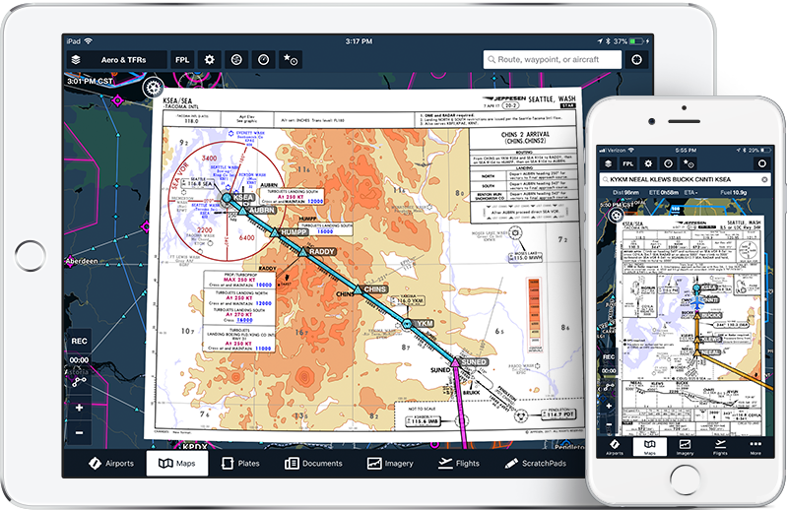Switch to the Airports tab on iPad
Screen dimensions: 788x510
pyautogui.click(x=110, y=463)
